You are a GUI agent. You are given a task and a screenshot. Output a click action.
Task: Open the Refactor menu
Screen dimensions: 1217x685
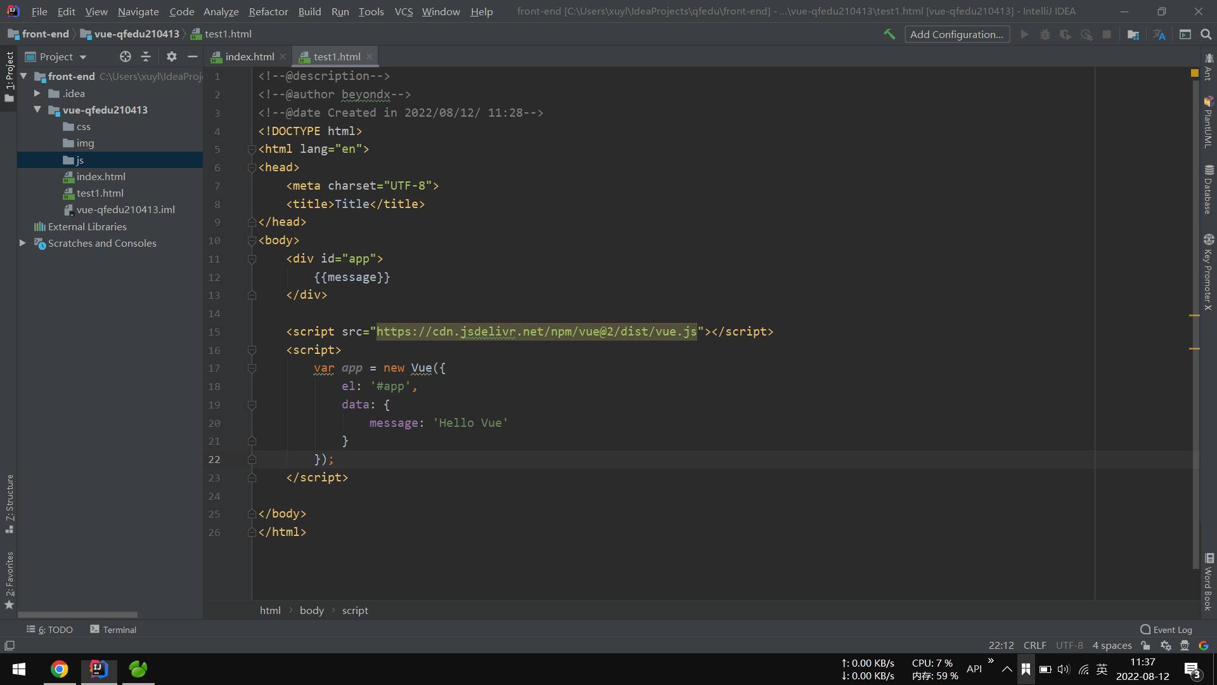(268, 11)
